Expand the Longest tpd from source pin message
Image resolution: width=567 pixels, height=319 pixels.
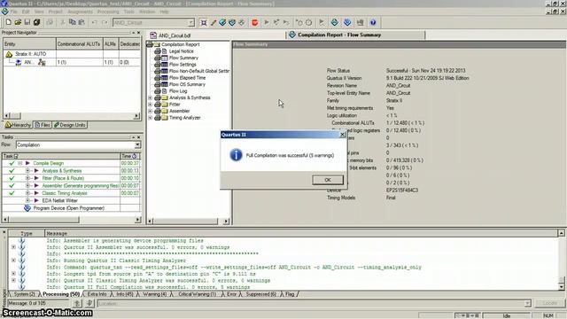tap(13, 274)
